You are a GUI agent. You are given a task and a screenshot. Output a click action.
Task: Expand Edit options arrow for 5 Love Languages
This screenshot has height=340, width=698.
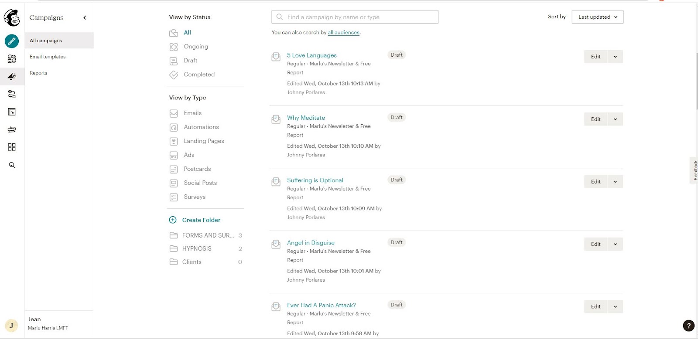pyautogui.click(x=615, y=57)
